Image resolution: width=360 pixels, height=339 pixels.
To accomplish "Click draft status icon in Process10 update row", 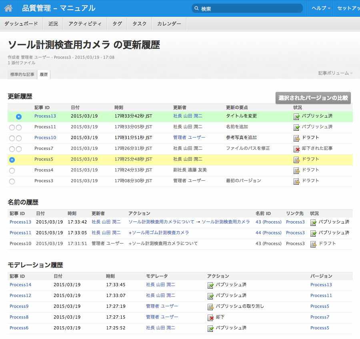I will coord(296,138).
